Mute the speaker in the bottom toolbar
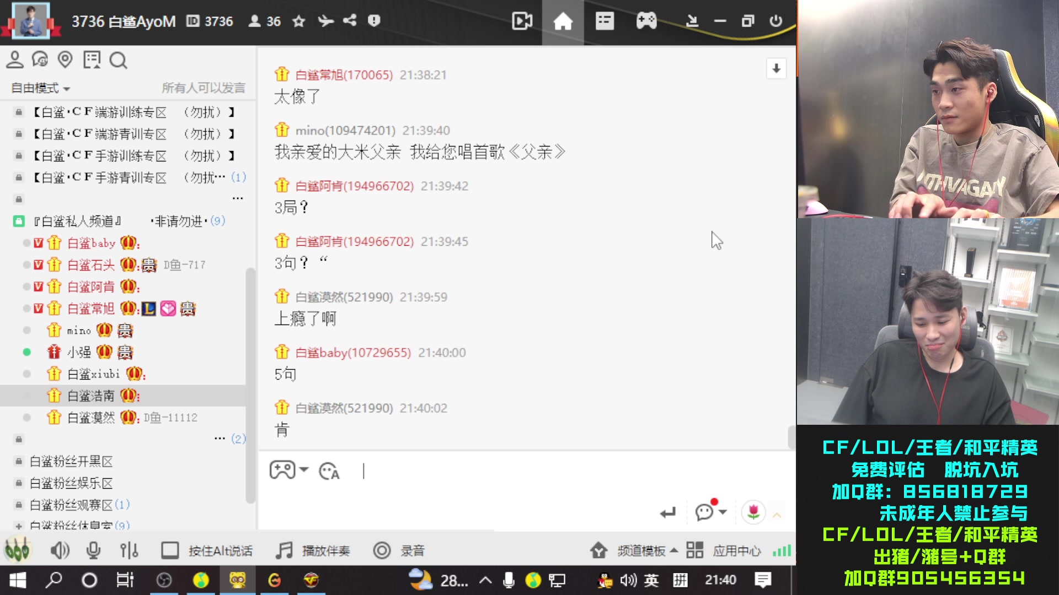 click(60, 550)
